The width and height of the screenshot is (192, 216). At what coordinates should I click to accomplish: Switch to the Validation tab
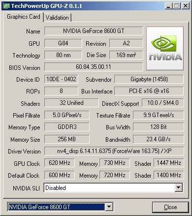pyautogui.click(x=57, y=18)
